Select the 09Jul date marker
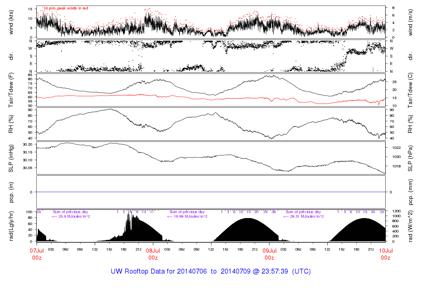 coord(269,250)
